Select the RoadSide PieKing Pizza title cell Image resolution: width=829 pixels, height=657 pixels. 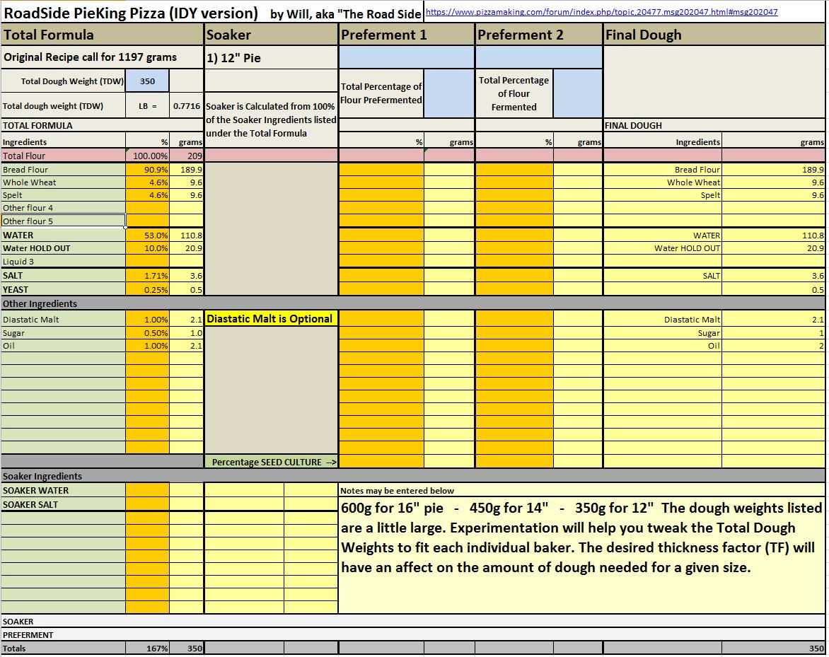[x=131, y=13]
